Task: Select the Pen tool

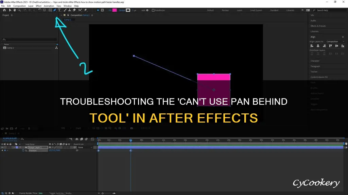Action: click(x=55, y=10)
